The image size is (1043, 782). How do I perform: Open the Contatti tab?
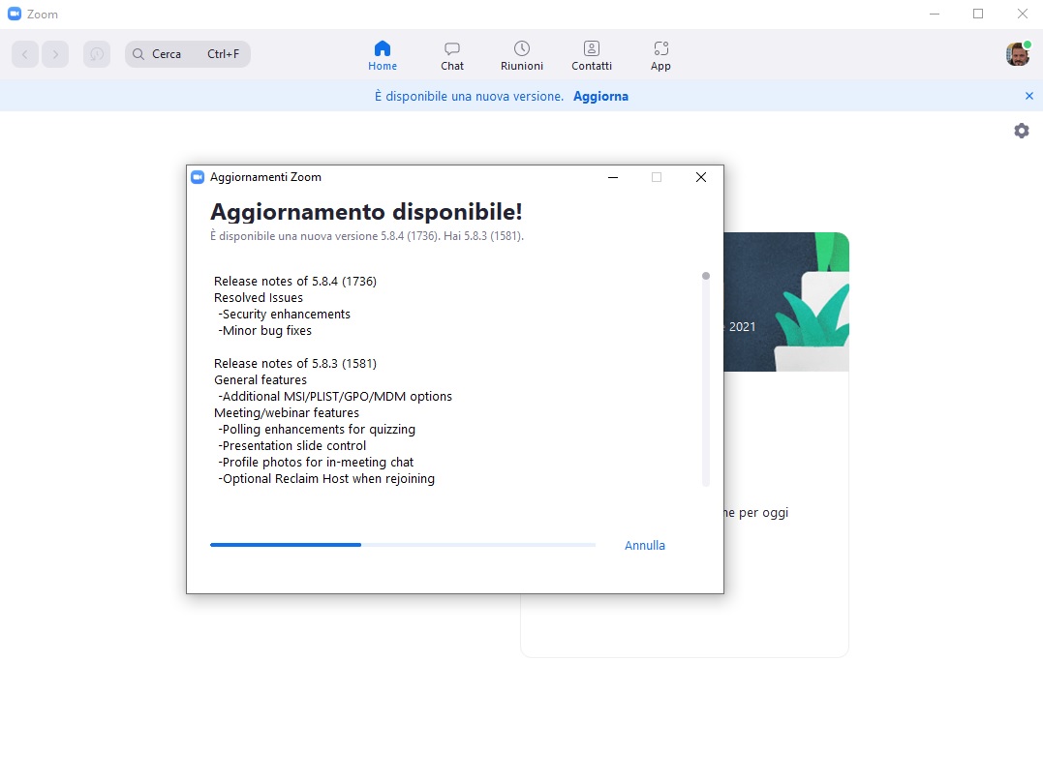pos(592,56)
